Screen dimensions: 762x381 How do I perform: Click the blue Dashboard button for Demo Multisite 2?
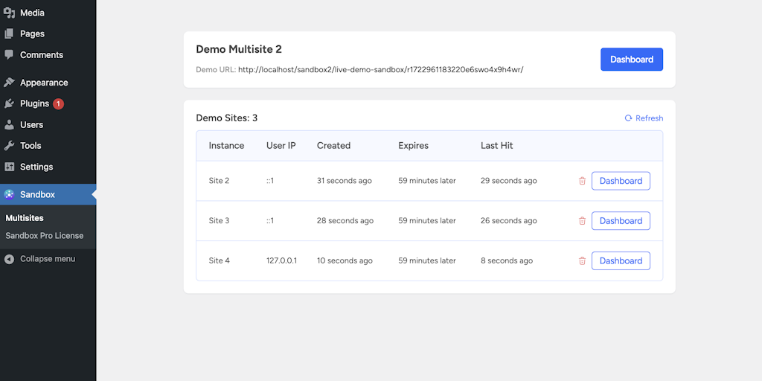coord(631,60)
